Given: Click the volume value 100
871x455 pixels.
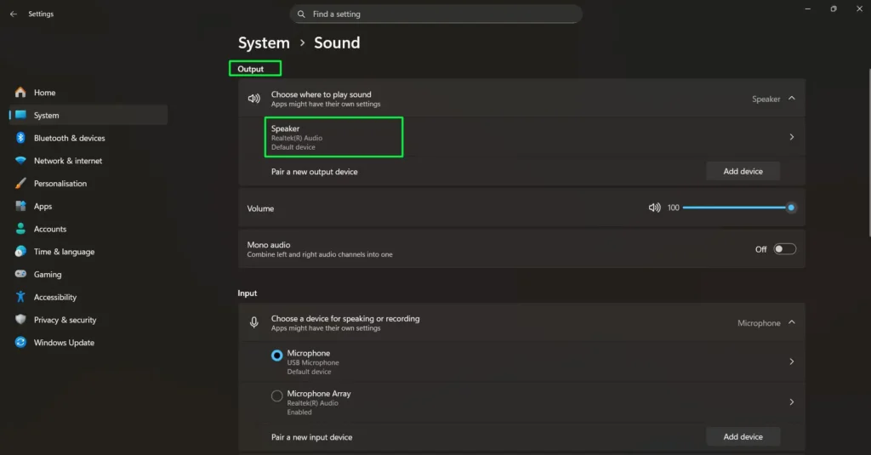Looking at the screenshot, I should point(674,208).
